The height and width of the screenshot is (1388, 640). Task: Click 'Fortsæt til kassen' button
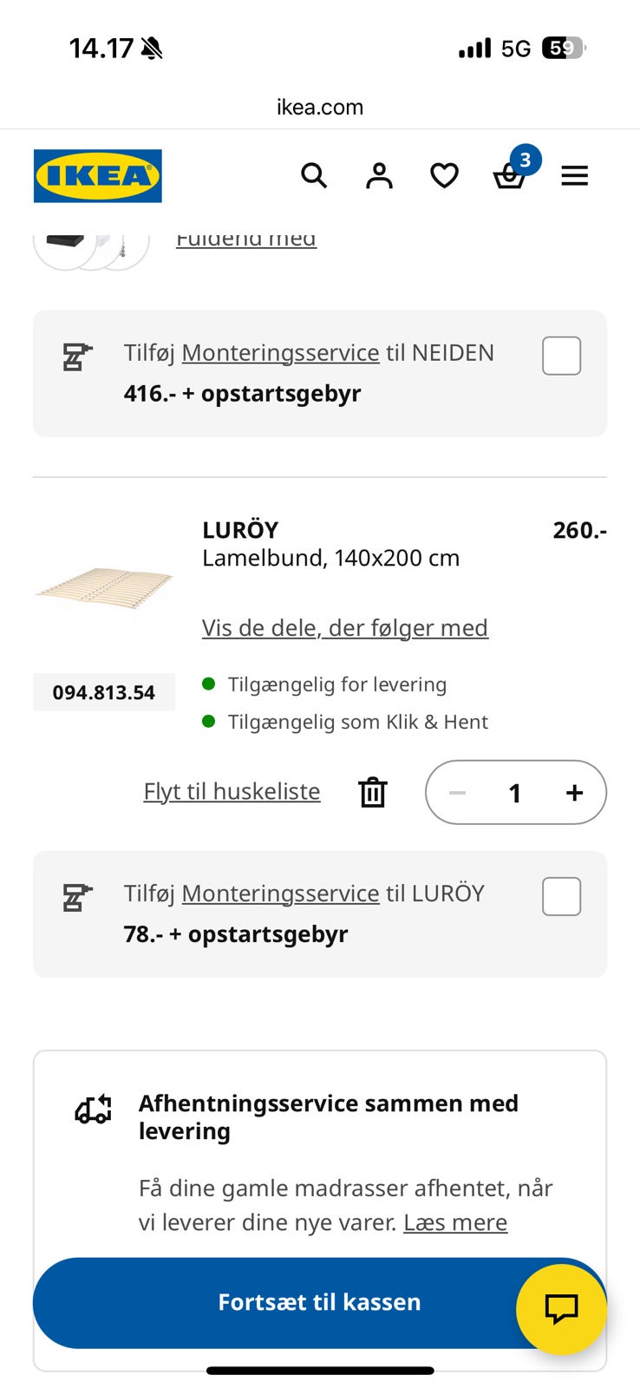(x=319, y=1302)
